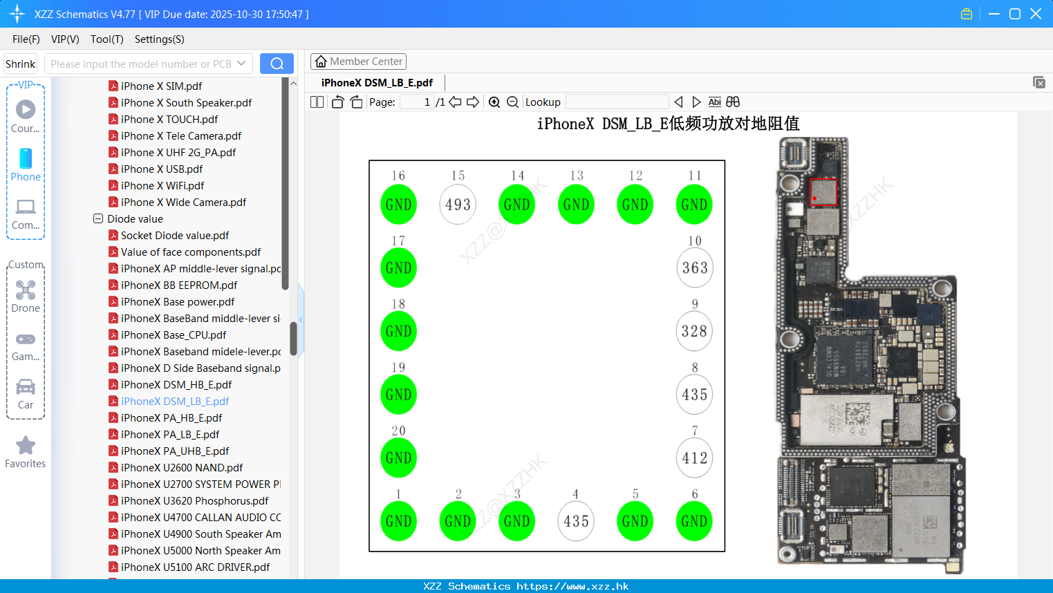Find previous lookup result
Viewport: 1053px width, 593px height.
coord(678,102)
